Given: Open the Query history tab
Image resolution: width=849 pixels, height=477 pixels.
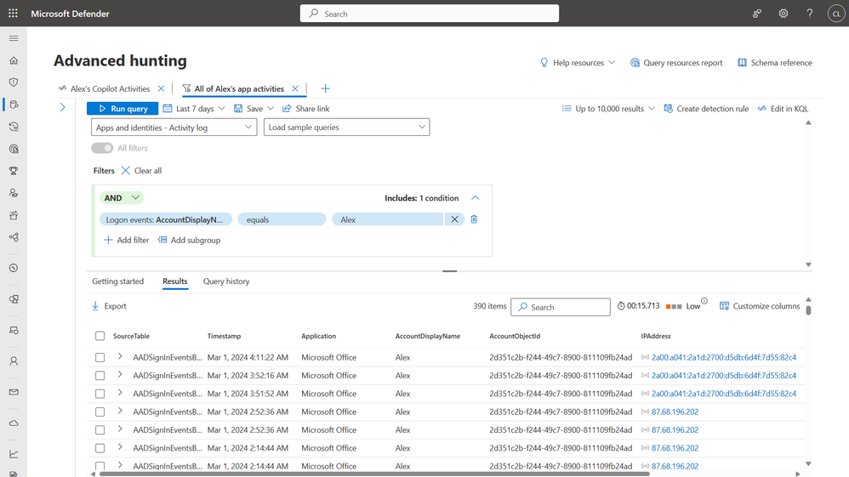Looking at the screenshot, I should 226,281.
